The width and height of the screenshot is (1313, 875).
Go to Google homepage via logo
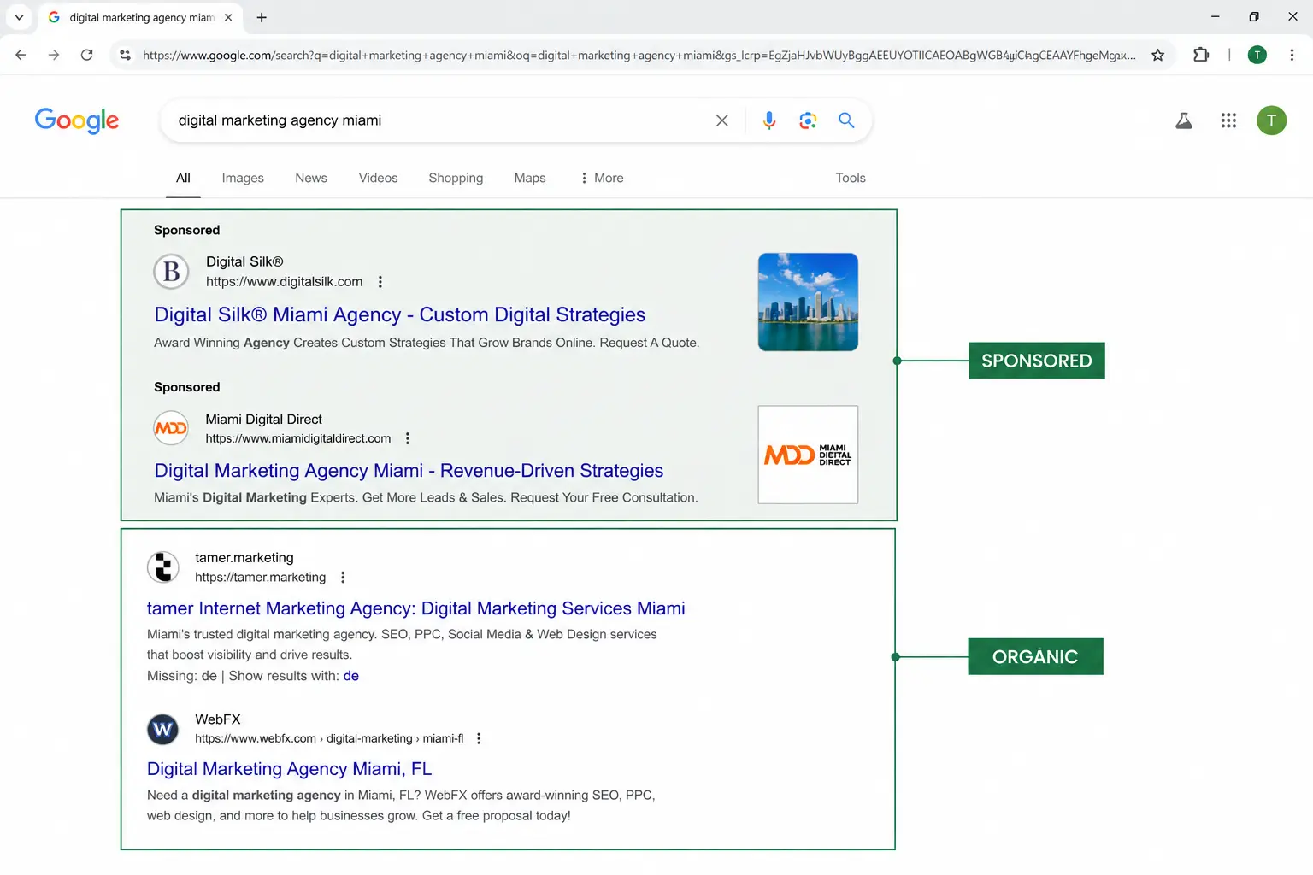[x=77, y=120]
